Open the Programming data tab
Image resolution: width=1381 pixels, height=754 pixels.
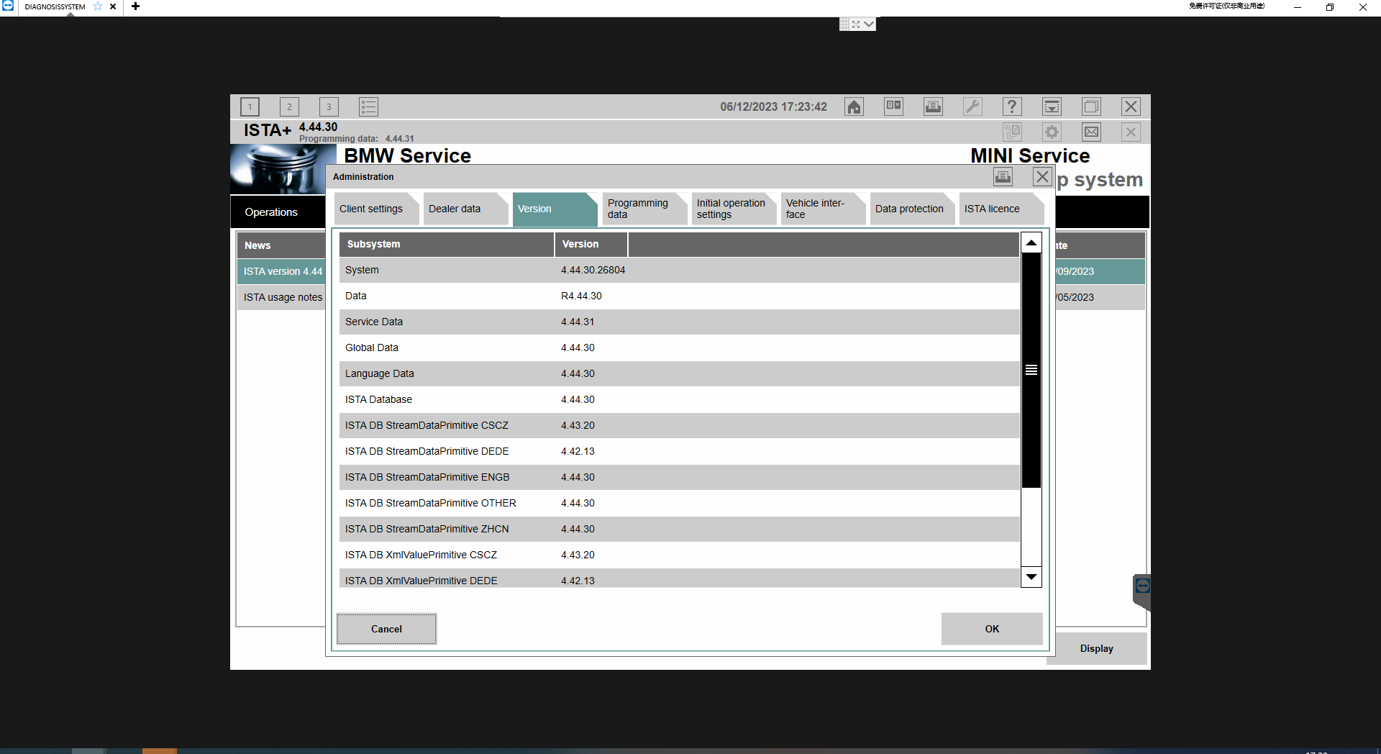(638, 209)
